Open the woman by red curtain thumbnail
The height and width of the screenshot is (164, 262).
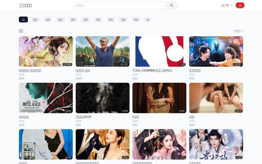click(159, 98)
